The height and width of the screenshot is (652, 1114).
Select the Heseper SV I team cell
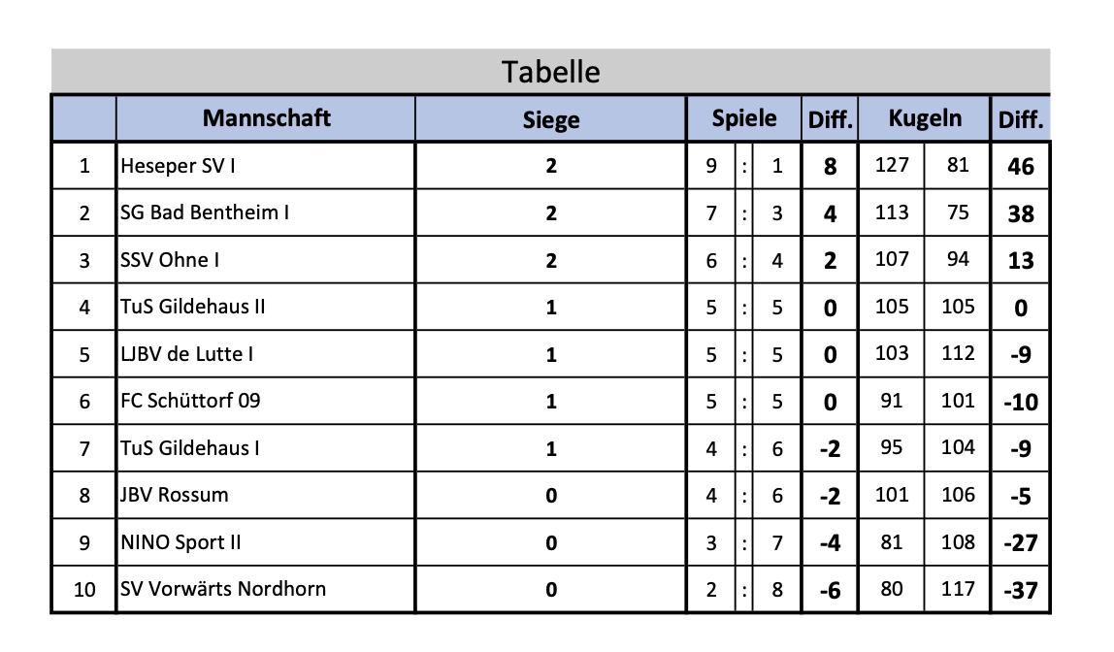click(179, 166)
